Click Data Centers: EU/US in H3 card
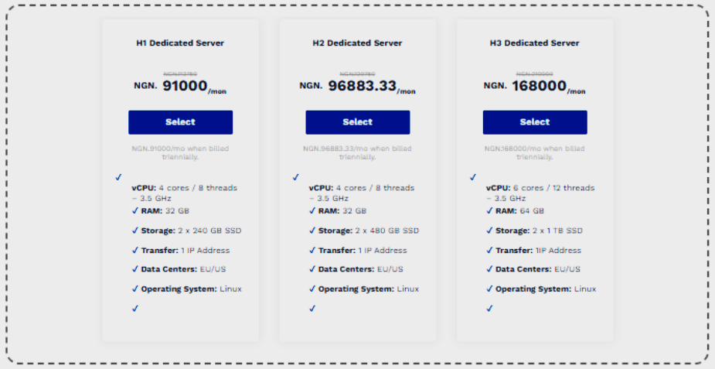The height and width of the screenshot is (369, 715). tap(538, 269)
